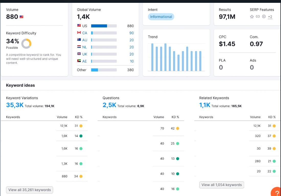Click the Canada flag icon in Global Volume
This screenshot has height=196, width=281.
tap(79, 33)
